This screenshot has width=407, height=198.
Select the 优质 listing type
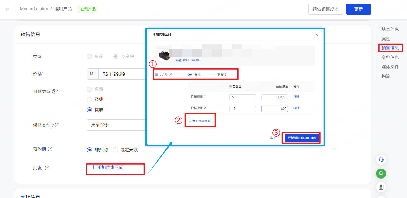pyautogui.click(x=89, y=110)
